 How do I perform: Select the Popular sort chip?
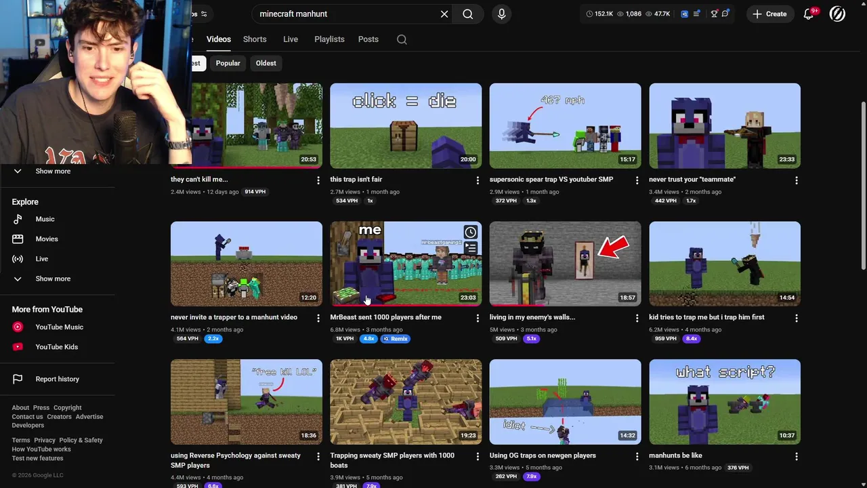pyautogui.click(x=228, y=63)
